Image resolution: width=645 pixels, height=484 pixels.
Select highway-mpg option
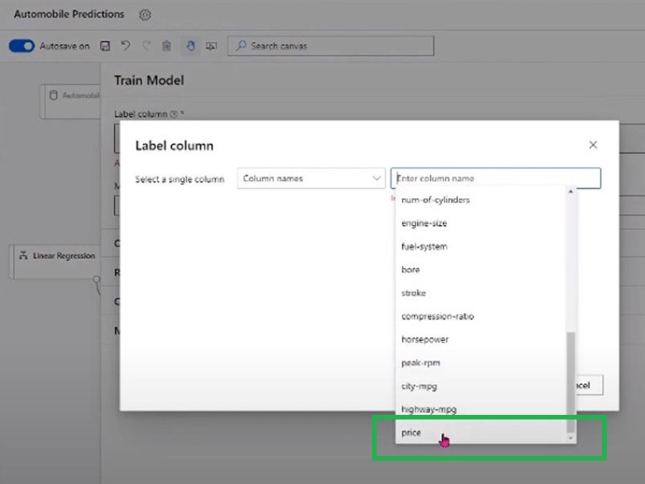pos(428,409)
